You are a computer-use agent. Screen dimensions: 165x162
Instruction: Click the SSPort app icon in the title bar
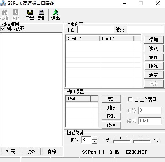(3, 3)
